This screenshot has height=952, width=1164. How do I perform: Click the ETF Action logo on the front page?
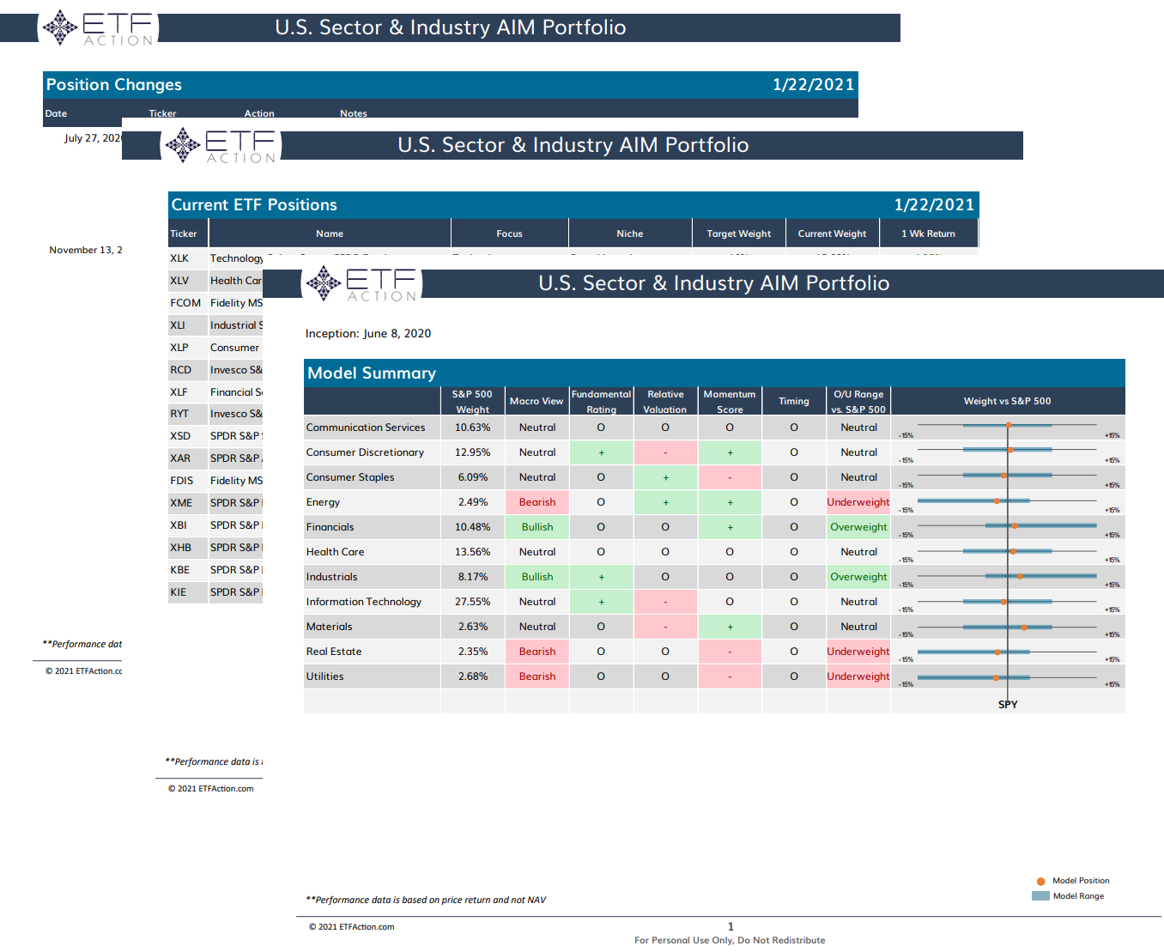point(362,284)
